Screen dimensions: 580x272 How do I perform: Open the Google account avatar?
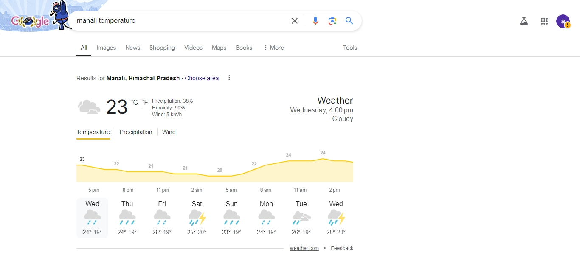coord(563,21)
